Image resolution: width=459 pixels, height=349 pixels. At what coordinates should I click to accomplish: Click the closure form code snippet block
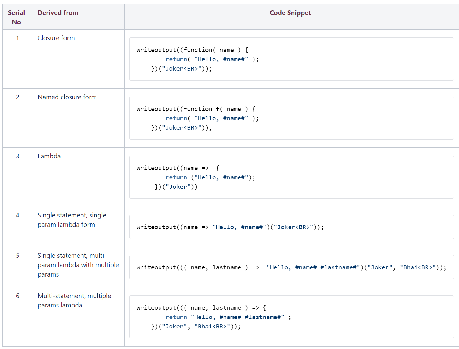(291, 59)
